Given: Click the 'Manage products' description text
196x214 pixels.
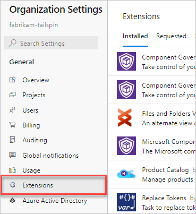Looking at the screenshot, I should click(x=167, y=179).
